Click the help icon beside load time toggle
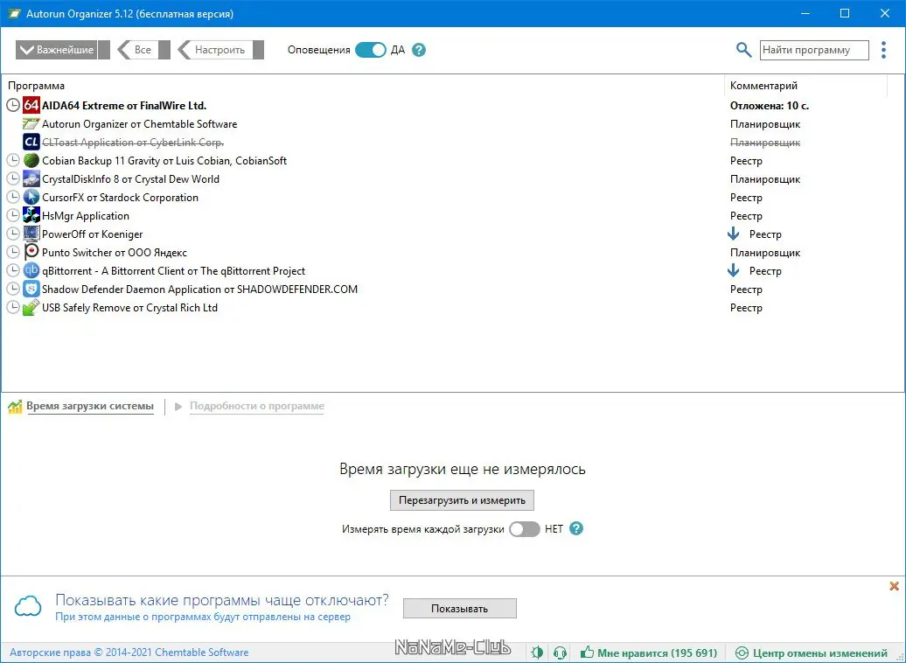The width and height of the screenshot is (906, 663). (x=576, y=528)
